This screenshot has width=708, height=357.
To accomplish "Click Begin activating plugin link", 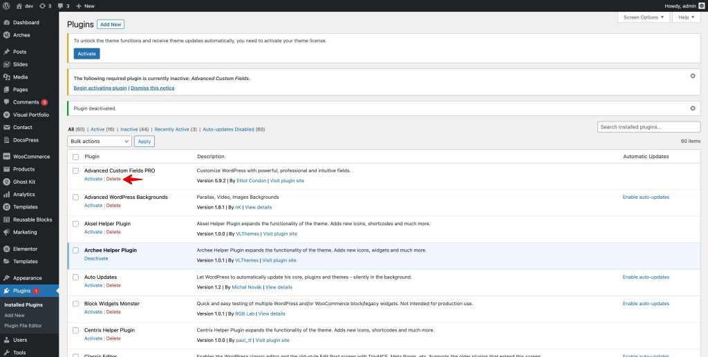I will (100, 88).
